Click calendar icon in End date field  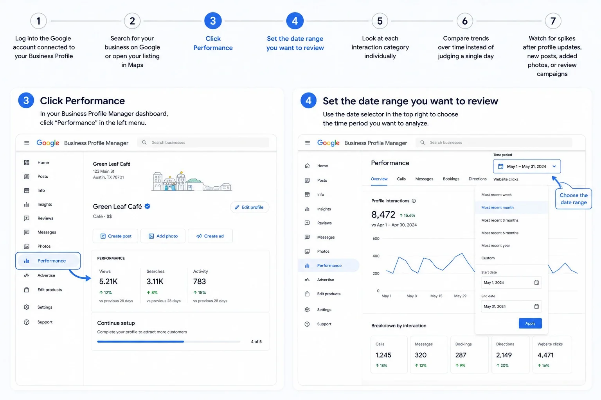click(536, 307)
